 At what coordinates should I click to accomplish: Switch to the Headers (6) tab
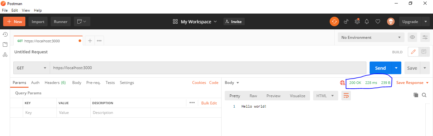tap(55, 83)
